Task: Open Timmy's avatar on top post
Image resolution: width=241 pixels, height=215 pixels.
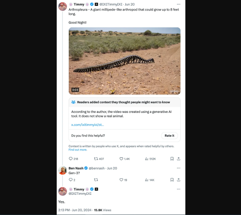Action: pyautogui.click(x=63, y=6)
